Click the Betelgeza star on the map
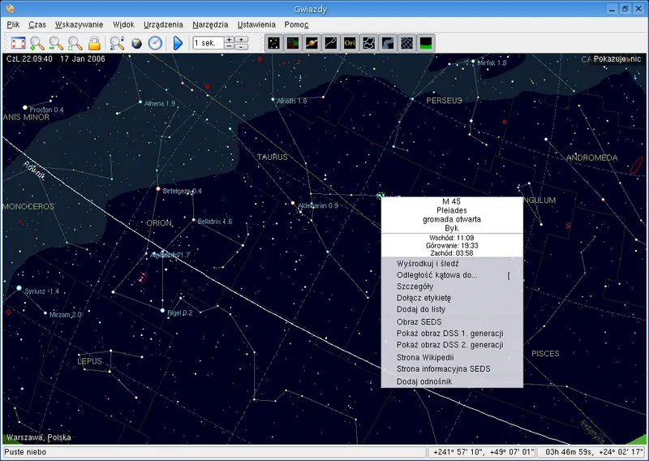This screenshot has width=649, height=461. click(158, 188)
